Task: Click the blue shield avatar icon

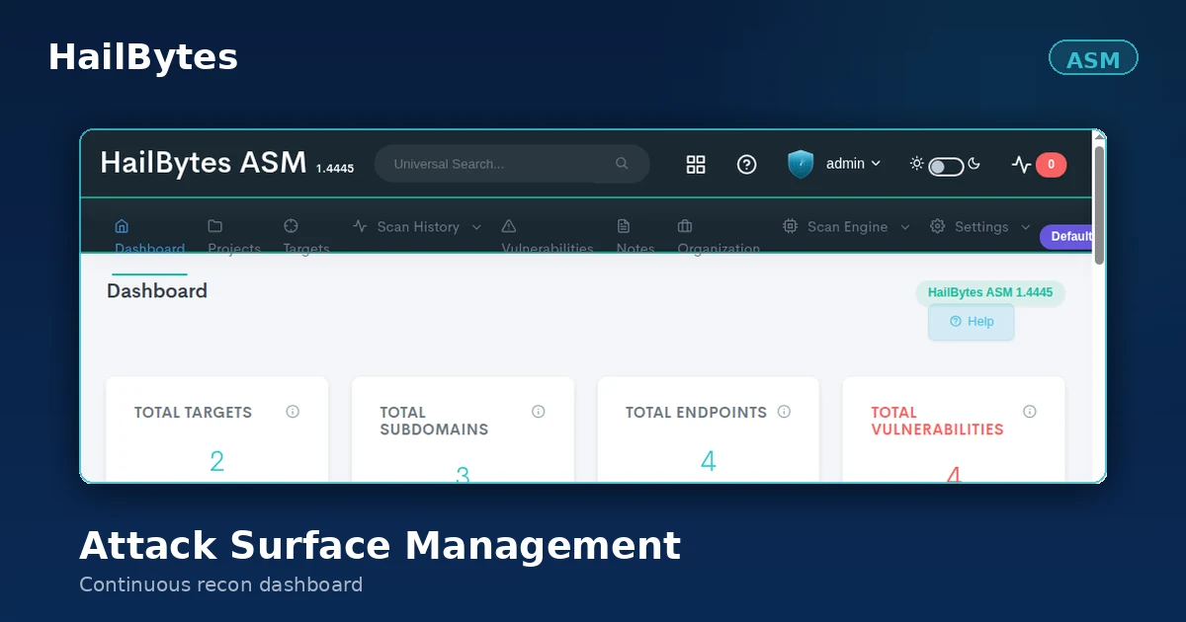Action: click(x=801, y=164)
